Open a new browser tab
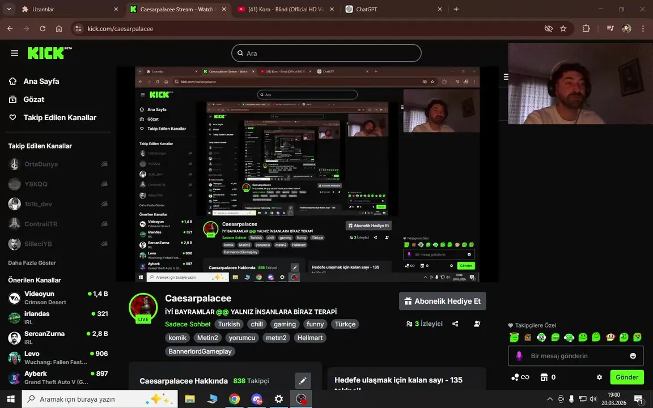Screen dimensions: 653x408 click(456, 9)
